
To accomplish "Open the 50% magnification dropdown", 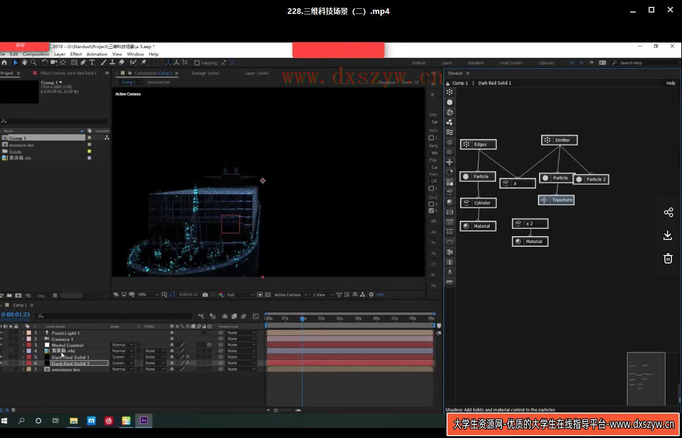I will click(x=148, y=294).
